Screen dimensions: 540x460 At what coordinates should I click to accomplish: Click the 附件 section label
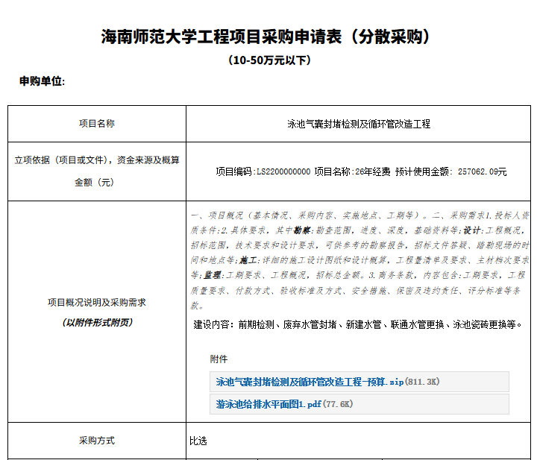pyautogui.click(x=219, y=359)
